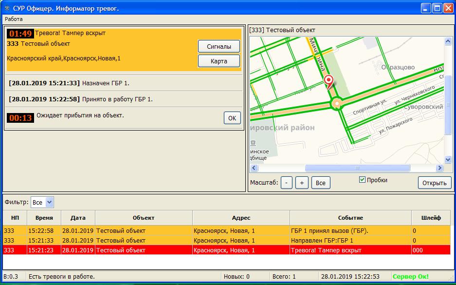This screenshot has width=456, height=285.
Task: Click the Открыть map button
Action: 434,183
